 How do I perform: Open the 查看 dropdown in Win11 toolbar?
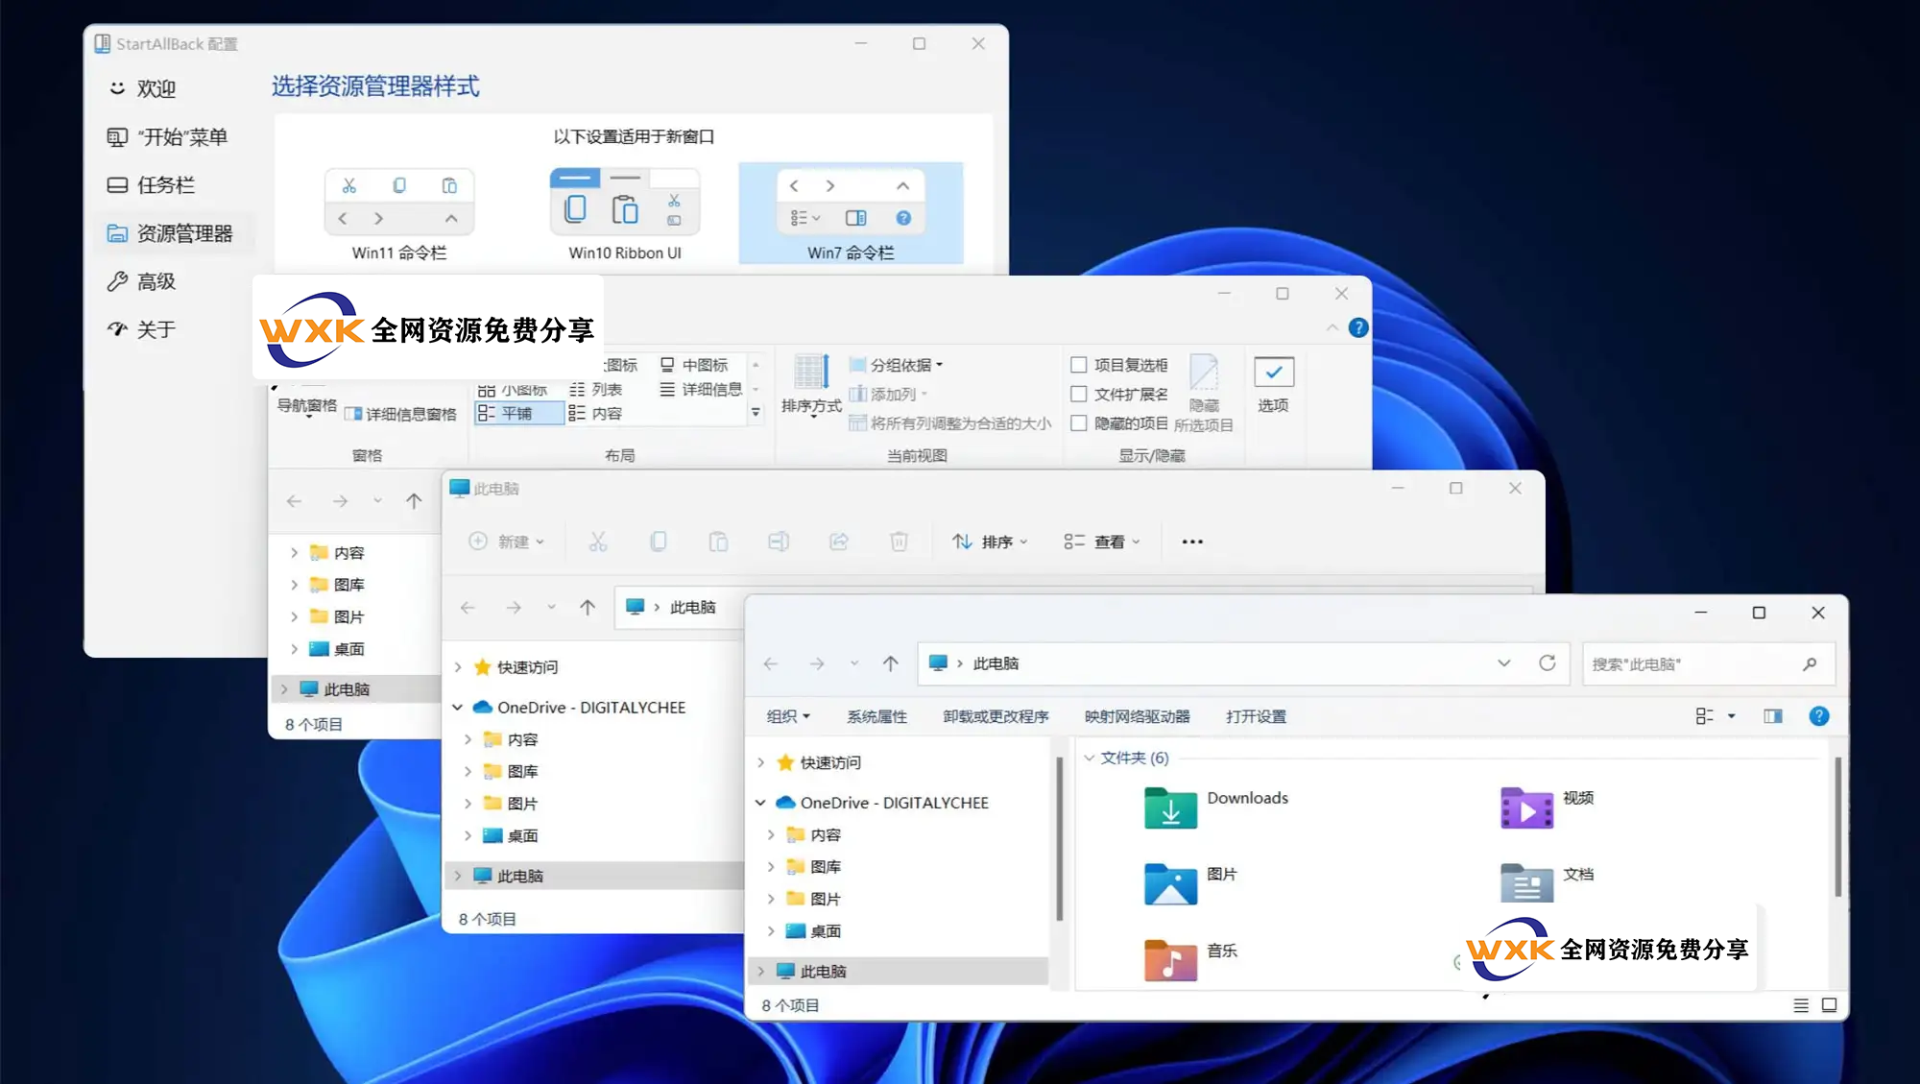1102,542
